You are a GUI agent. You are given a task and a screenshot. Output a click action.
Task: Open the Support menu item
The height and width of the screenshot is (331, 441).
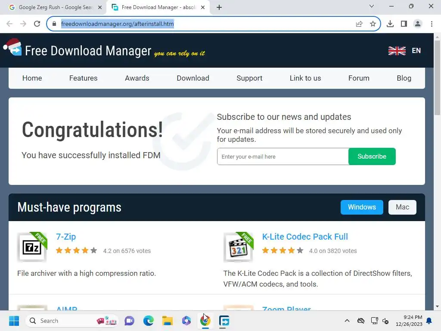249,78
